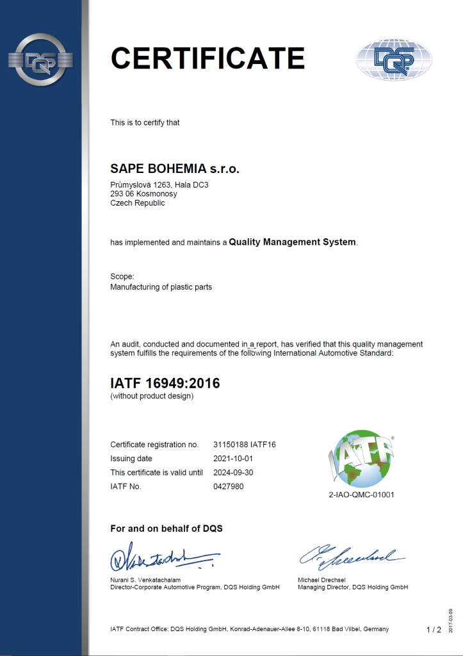This screenshot has height=656, width=463.
Task: Click the address line 'Průmyslová 1263, Hala DC3'
Action: (x=159, y=185)
